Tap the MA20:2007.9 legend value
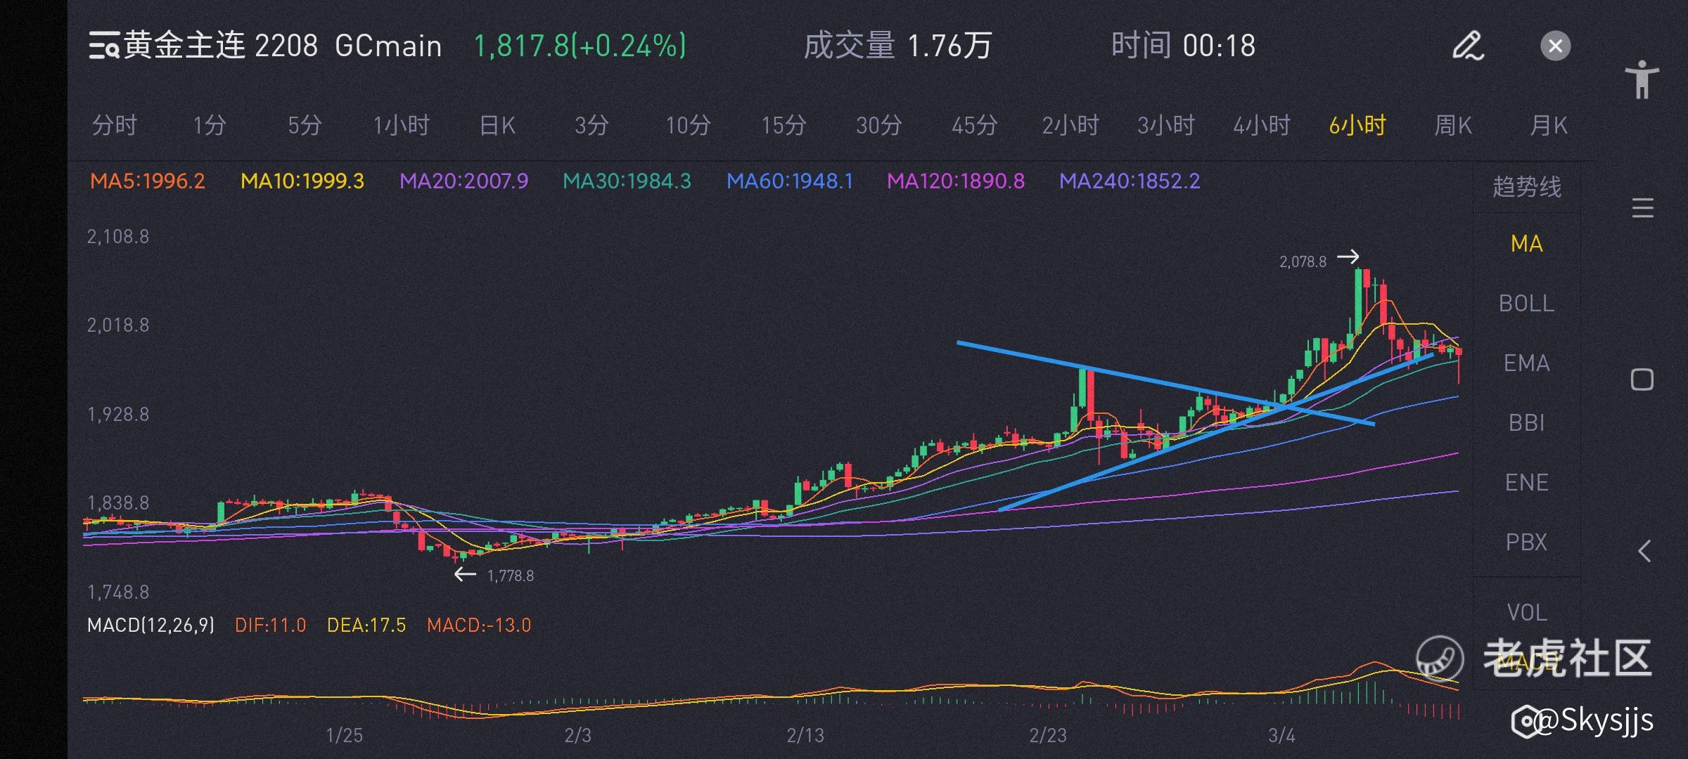1688x759 pixels. click(x=463, y=181)
